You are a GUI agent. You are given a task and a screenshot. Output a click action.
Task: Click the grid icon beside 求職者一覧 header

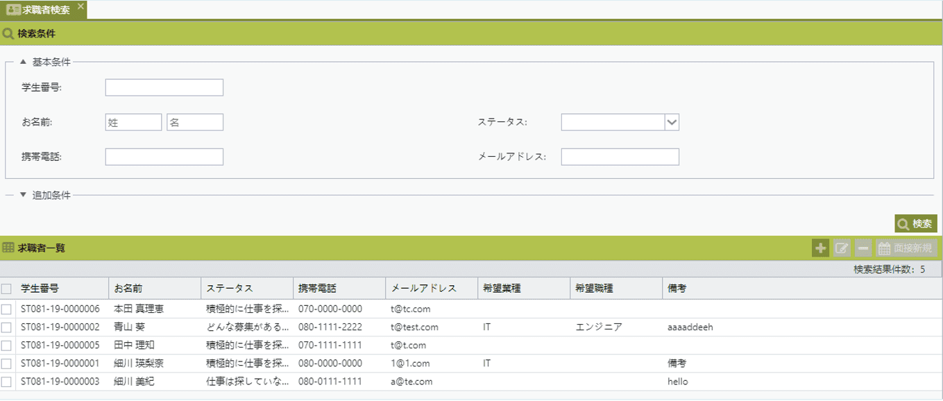click(x=8, y=248)
